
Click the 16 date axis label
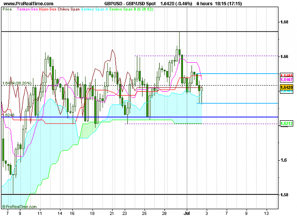72,213
